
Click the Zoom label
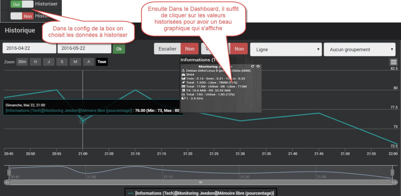[9, 62]
